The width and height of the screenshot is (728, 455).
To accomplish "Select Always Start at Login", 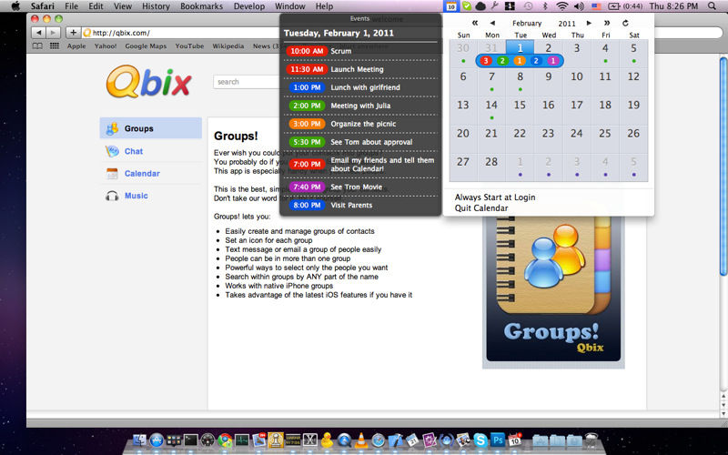I will pyautogui.click(x=495, y=197).
